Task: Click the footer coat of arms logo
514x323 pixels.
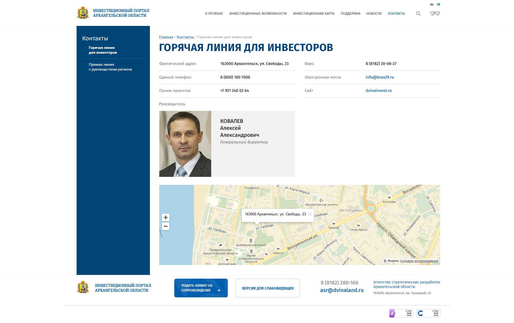Action: (x=83, y=287)
